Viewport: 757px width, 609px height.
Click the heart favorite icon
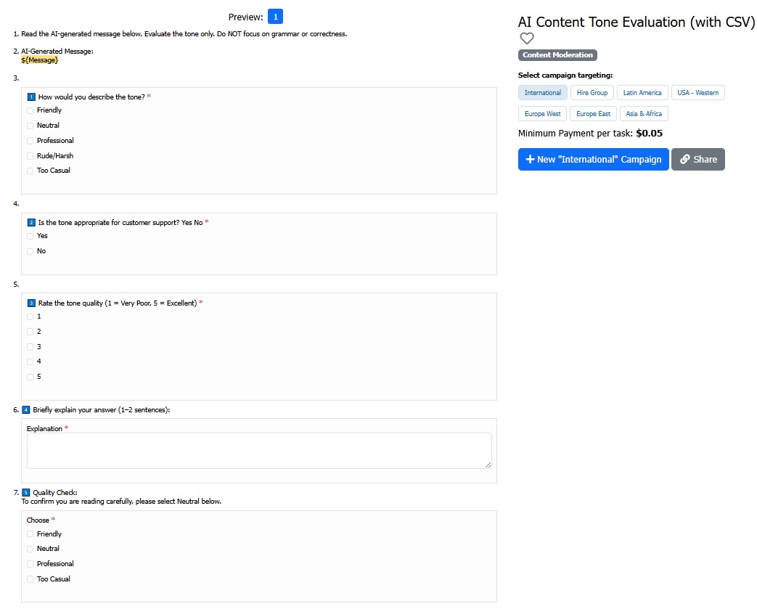(x=527, y=38)
